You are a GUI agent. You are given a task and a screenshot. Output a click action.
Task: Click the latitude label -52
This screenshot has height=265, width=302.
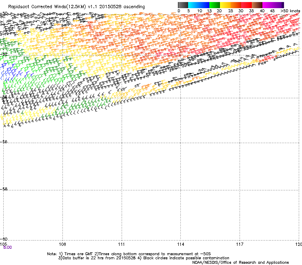[4, 54]
